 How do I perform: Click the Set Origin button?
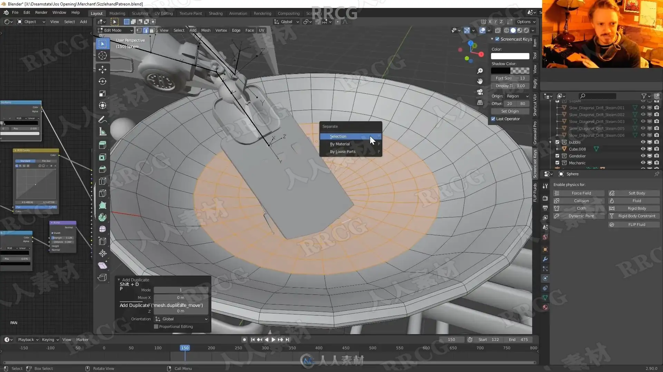pos(510,111)
